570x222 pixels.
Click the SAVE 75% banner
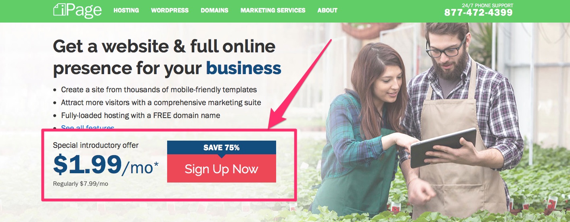click(222, 147)
